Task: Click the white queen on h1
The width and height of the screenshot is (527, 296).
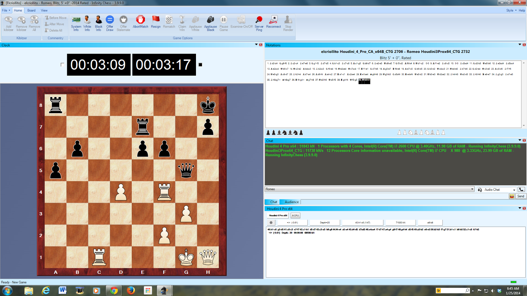Action: 208,257
